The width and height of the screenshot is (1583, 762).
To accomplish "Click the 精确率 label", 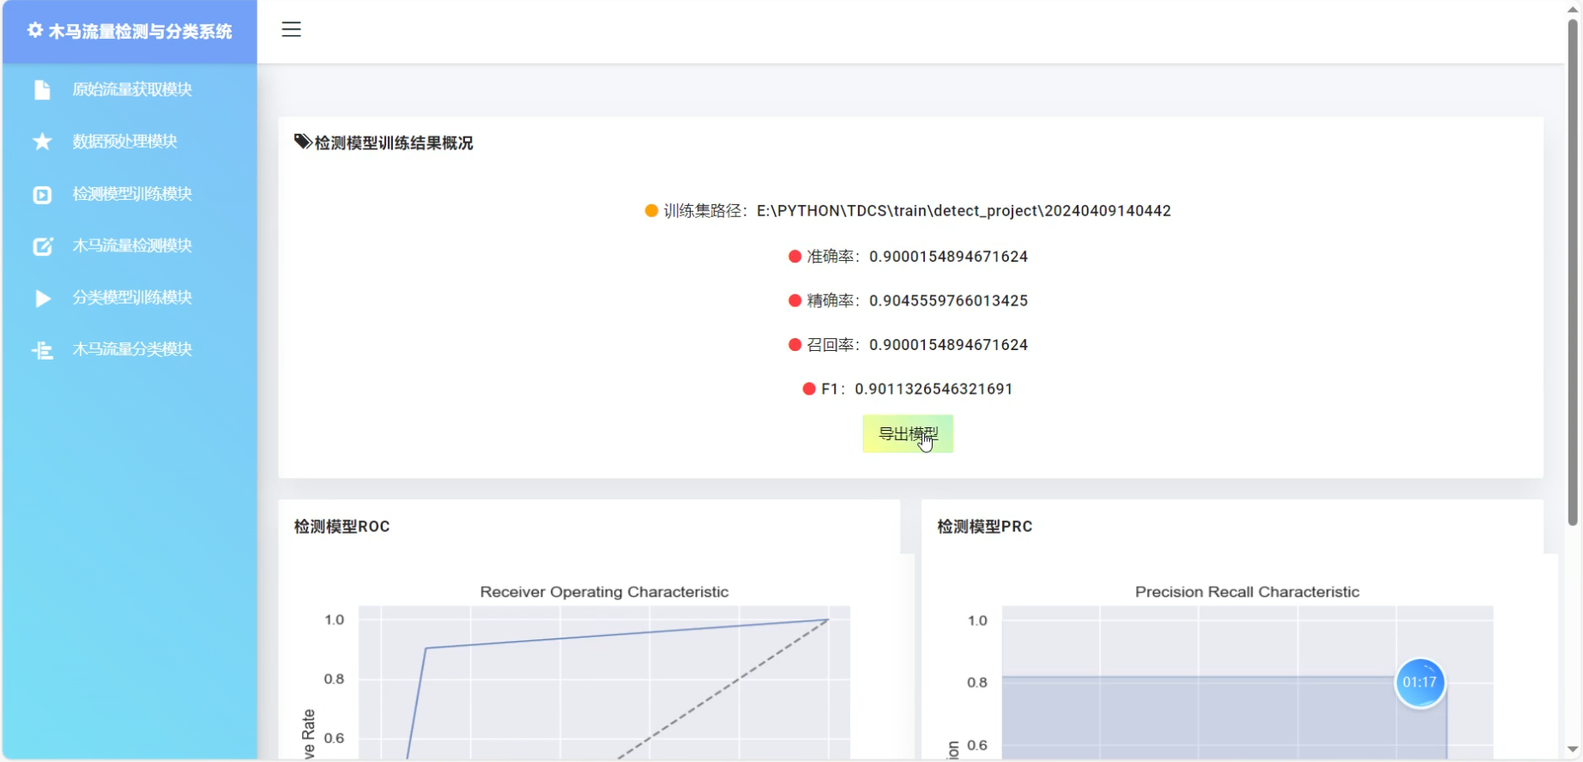I will [831, 300].
